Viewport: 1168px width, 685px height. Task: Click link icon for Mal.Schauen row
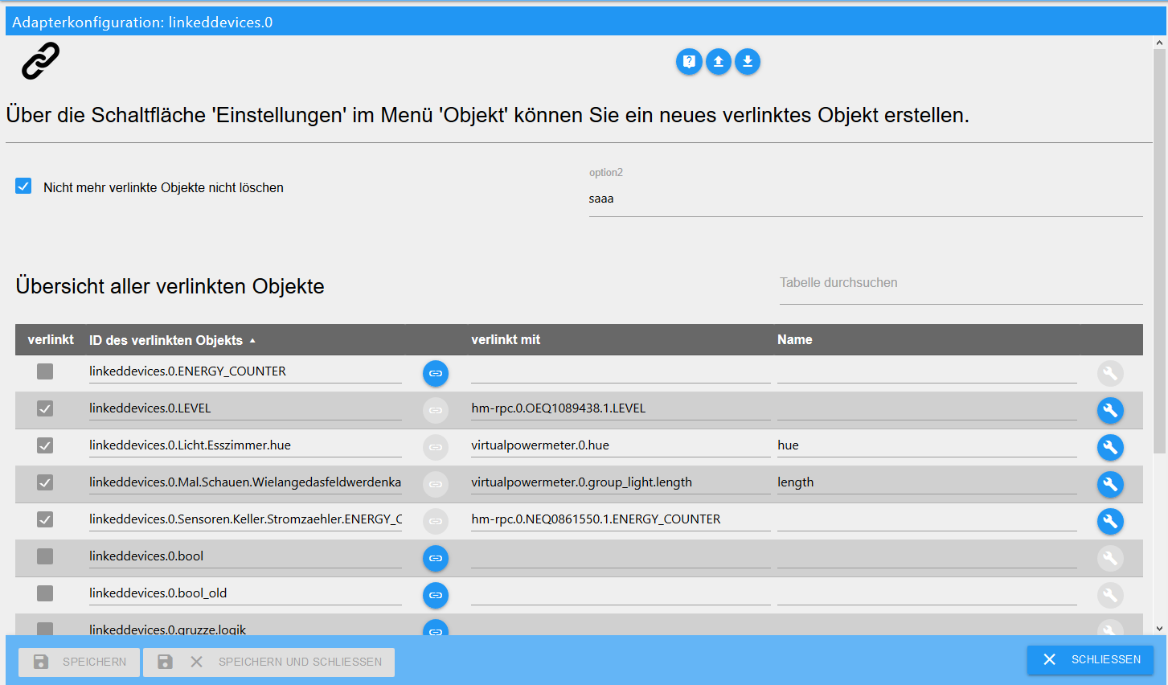(x=436, y=484)
